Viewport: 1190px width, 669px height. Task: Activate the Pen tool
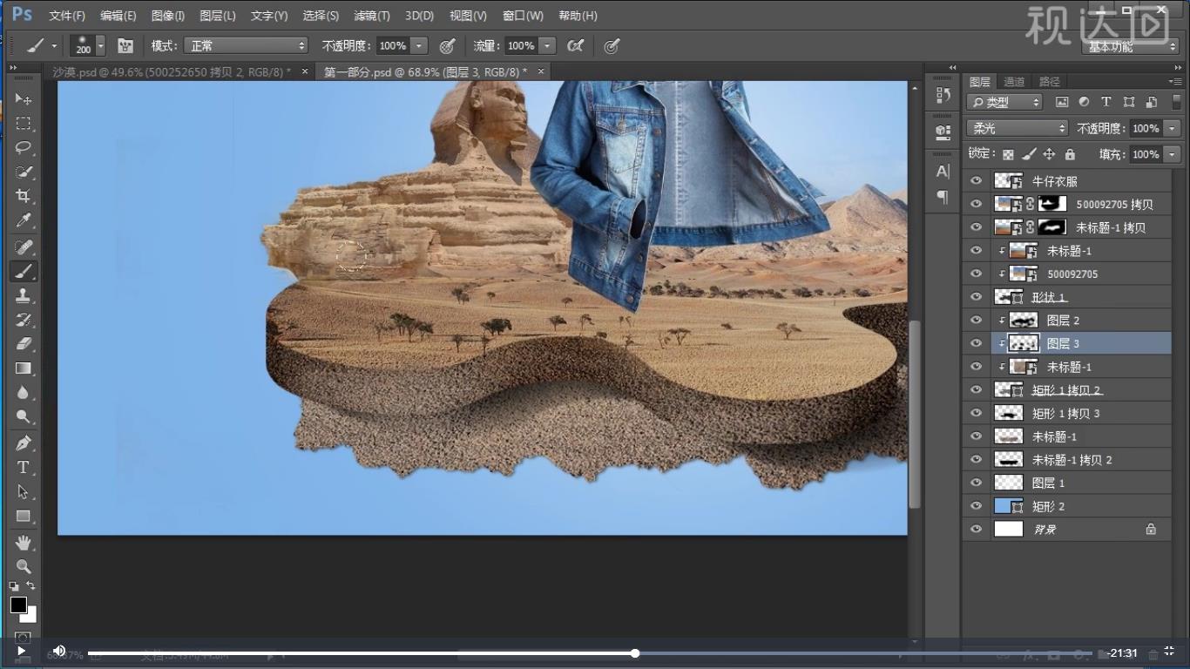24,443
